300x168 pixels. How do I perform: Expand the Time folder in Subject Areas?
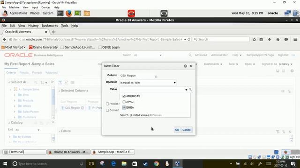coord(15,95)
